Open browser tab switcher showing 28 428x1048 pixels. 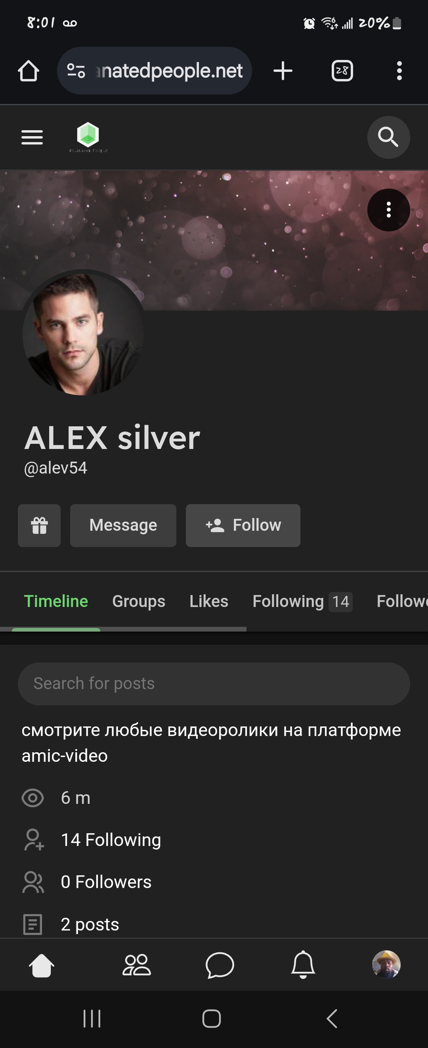tap(342, 71)
